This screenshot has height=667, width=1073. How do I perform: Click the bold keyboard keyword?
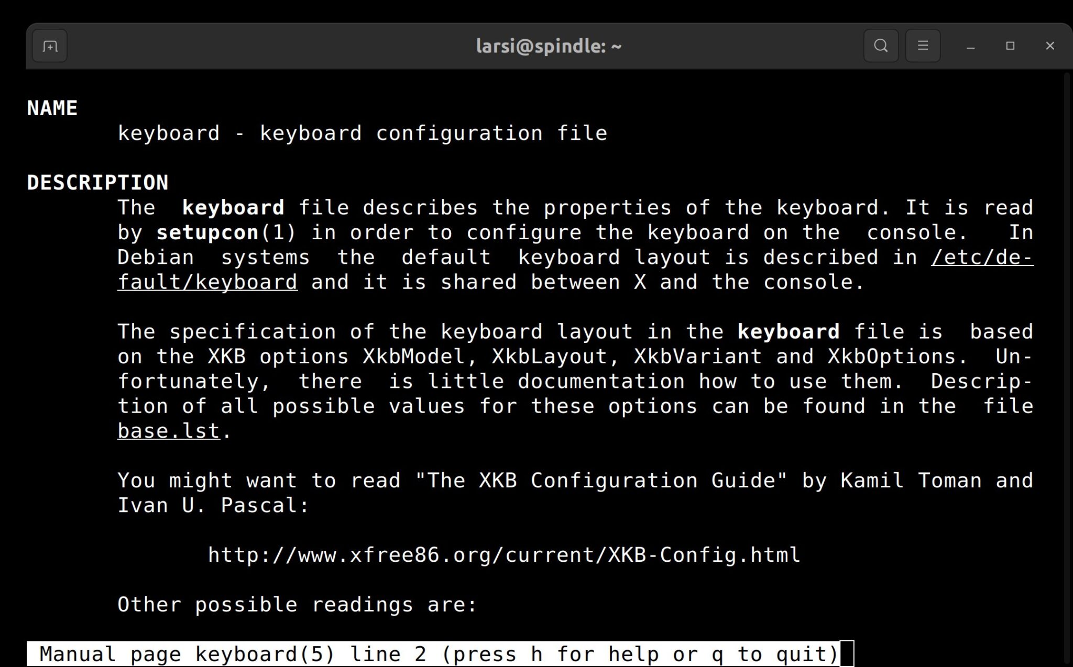point(232,207)
